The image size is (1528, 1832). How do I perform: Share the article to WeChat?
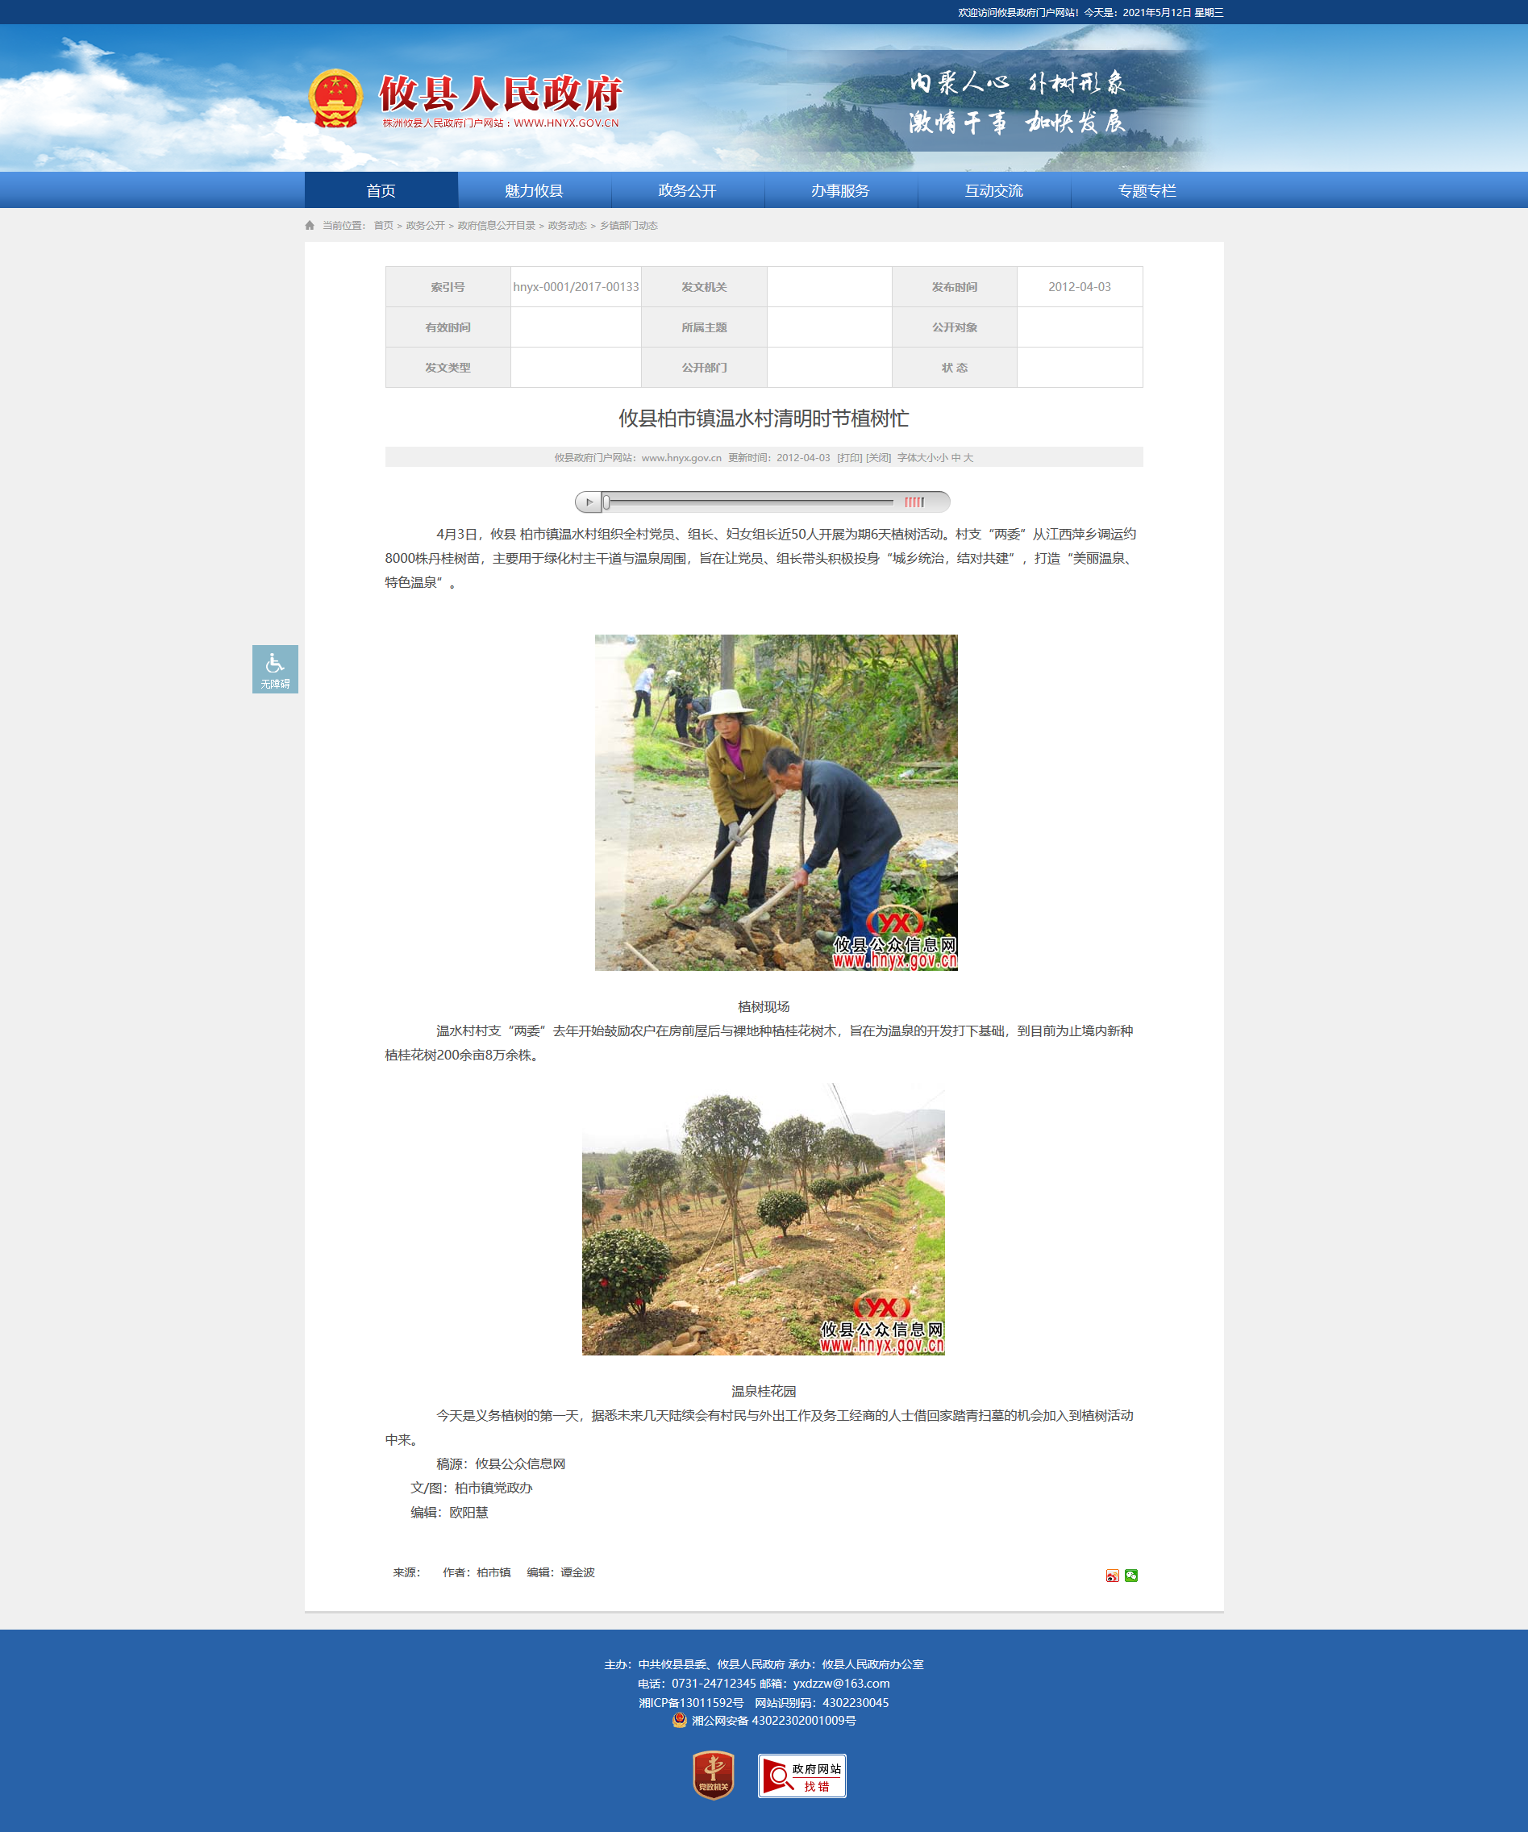(x=1131, y=1575)
